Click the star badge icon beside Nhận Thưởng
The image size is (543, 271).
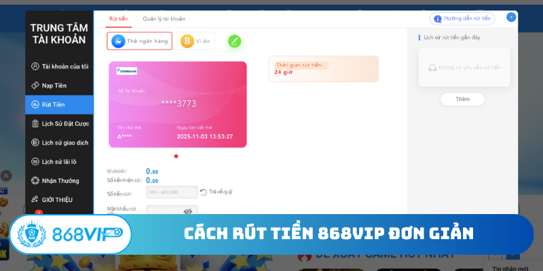click(35, 180)
